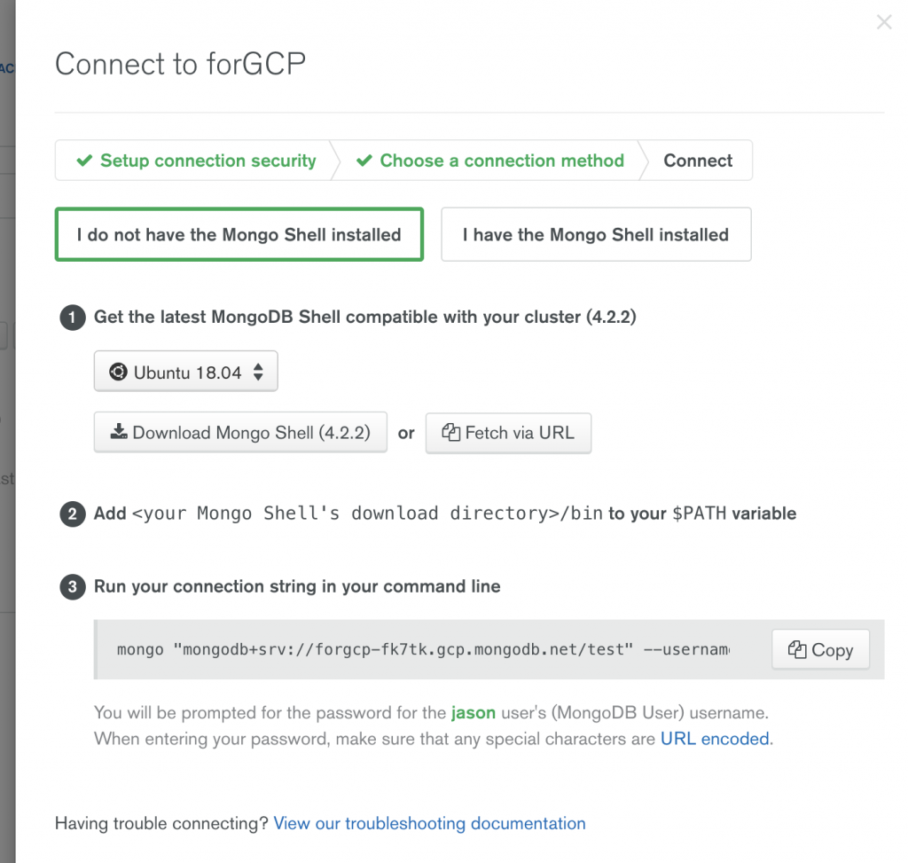Download Mongo Shell (4.2.2)
The image size is (908, 863).
(240, 432)
